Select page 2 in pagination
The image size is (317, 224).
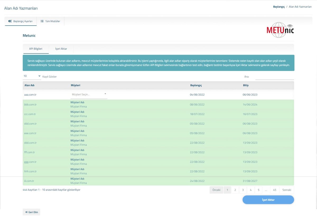point(235,190)
